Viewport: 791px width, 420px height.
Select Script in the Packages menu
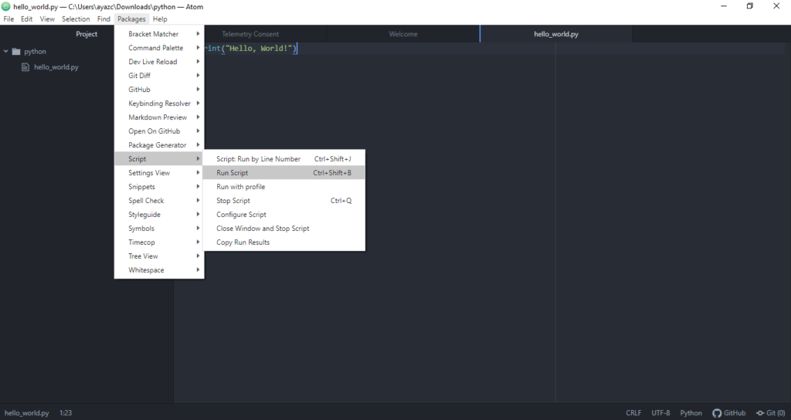(x=159, y=159)
